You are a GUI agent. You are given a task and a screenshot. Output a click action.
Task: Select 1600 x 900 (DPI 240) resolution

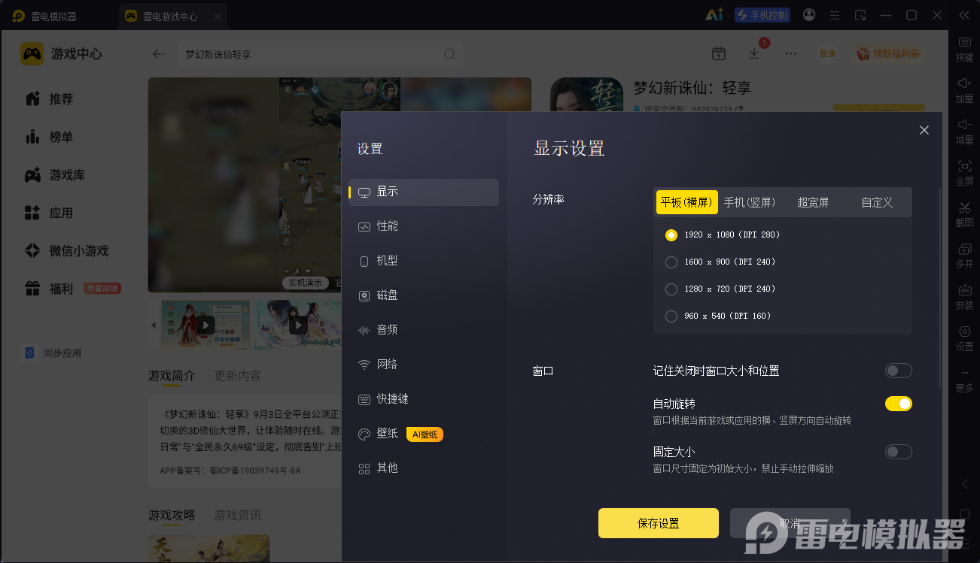click(720, 262)
